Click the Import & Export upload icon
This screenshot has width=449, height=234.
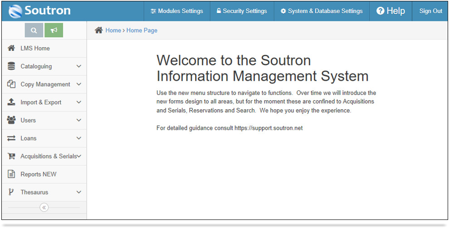point(11,102)
